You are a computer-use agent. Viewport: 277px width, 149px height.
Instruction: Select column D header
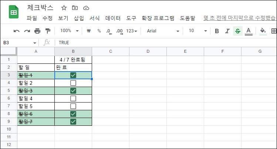pyautogui.click(x=148, y=51)
